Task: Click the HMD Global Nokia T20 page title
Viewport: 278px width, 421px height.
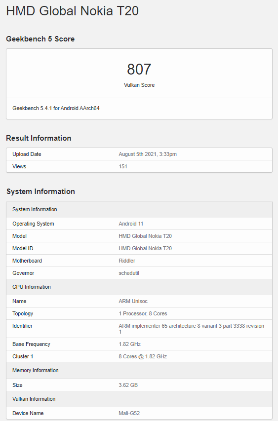Action: [x=72, y=11]
